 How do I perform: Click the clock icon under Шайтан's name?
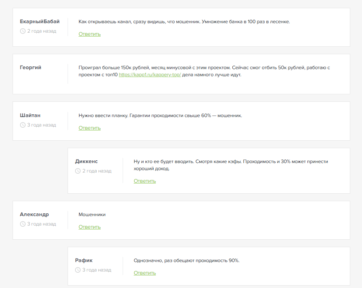(23, 125)
